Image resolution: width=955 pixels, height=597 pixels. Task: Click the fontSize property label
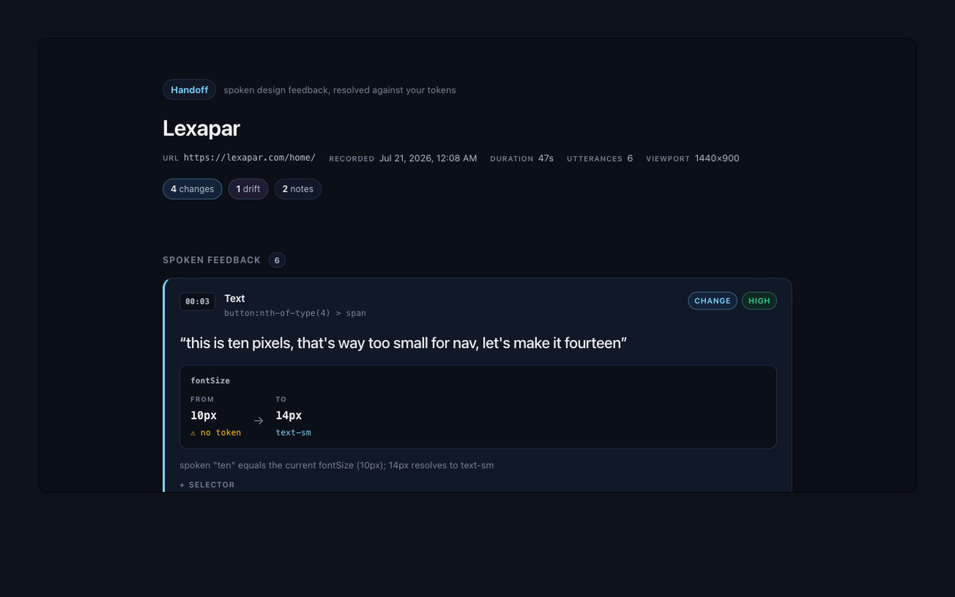coord(210,380)
